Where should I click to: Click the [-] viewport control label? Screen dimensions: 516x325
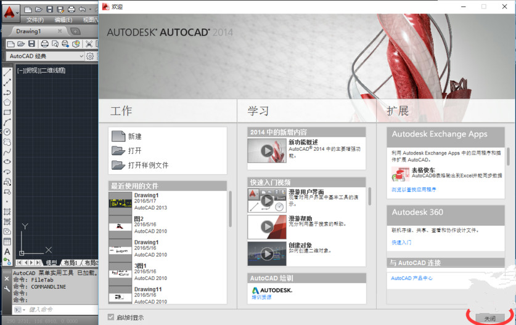click(20, 70)
